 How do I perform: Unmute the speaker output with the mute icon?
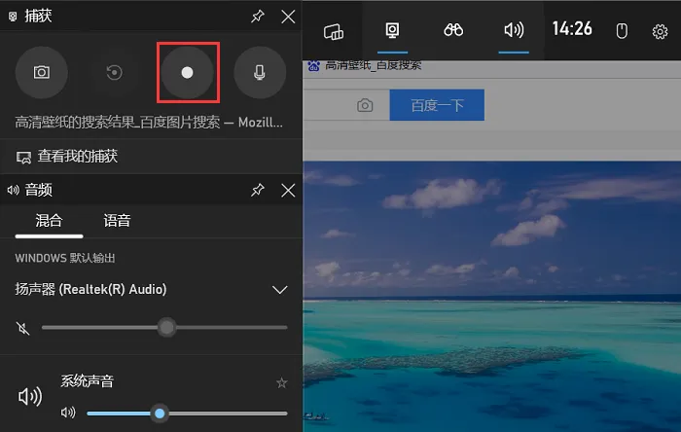pos(22,328)
